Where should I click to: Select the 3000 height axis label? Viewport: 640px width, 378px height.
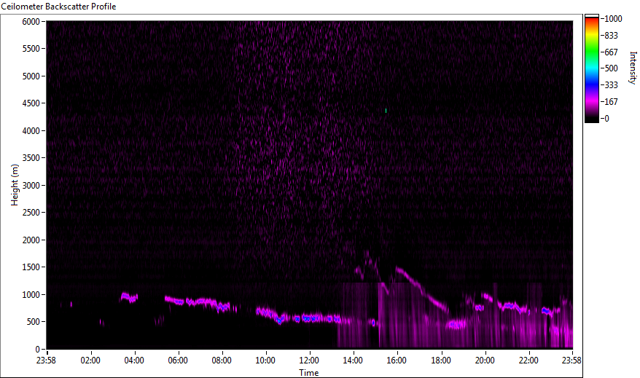tap(31, 186)
